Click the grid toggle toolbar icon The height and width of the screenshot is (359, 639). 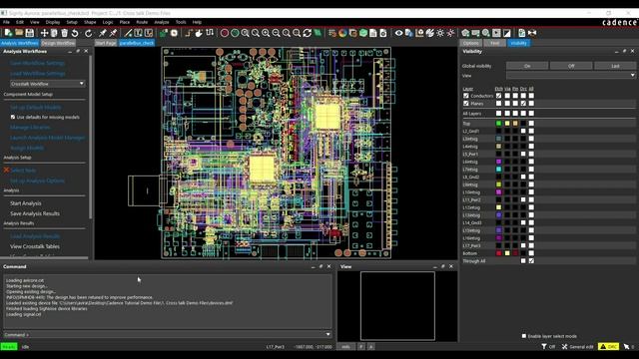[x=332, y=33]
